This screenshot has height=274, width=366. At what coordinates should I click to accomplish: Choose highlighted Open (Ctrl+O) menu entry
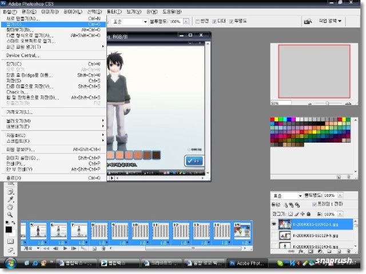(x=53, y=24)
